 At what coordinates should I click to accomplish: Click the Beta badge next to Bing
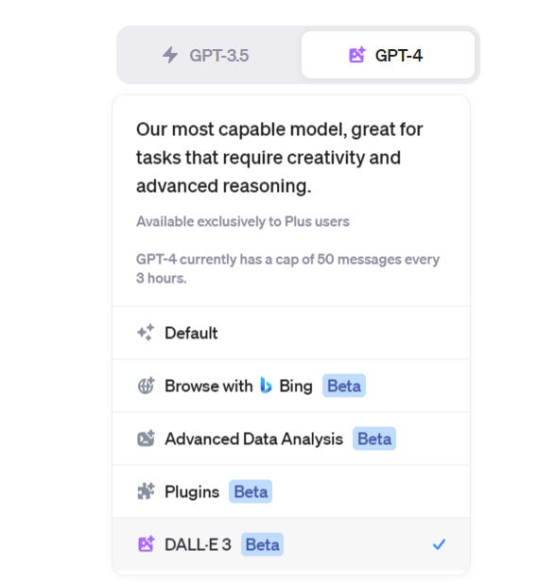click(344, 386)
